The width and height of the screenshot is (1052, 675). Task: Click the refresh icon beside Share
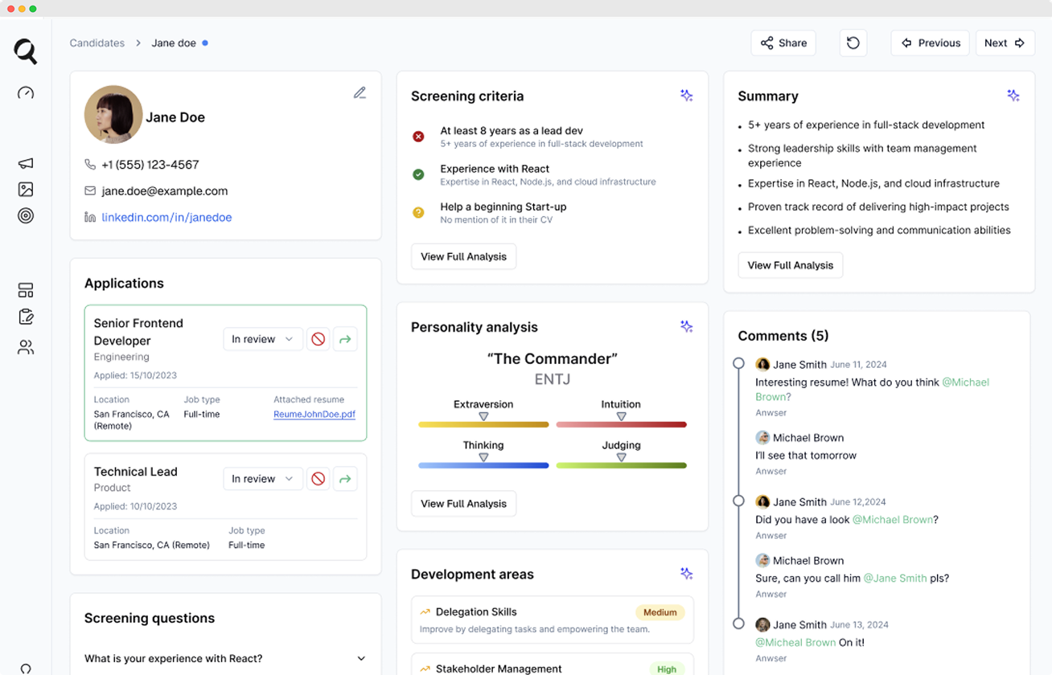click(853, 43)
